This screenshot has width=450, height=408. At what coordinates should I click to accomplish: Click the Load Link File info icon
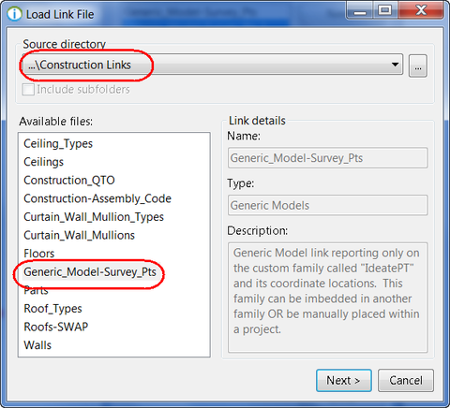pyautogui.click(x=14, y=14)
